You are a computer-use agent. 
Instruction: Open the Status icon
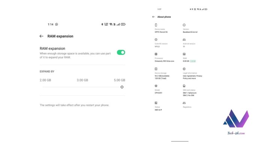tap(156, 103)
